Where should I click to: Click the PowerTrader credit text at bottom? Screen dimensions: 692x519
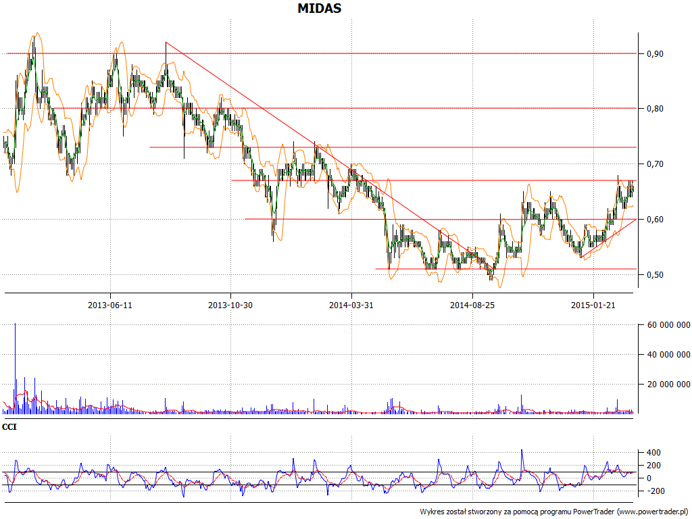pos(555,512)
